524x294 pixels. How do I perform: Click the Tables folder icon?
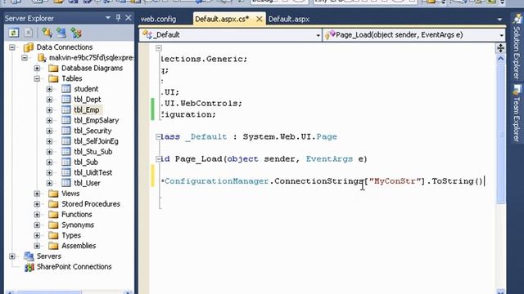pyautogui.click(x=53, y=78)
